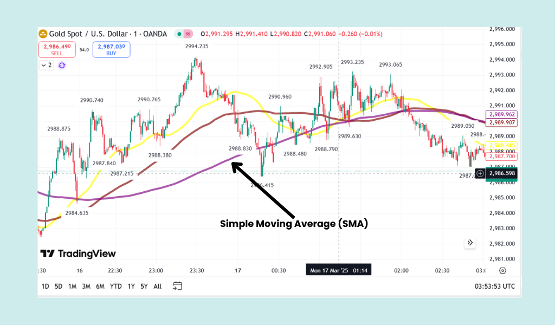The width and height of the screenshot is (555, 325).
Task: Click the 2990.765 price label
Action: click(149, 100)
